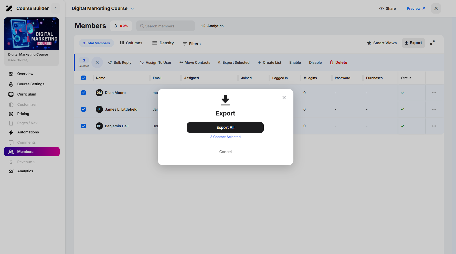This screenshot has width=456, height=254.
Task: Click Disable in the bulk actions
Action: (315, 62)
